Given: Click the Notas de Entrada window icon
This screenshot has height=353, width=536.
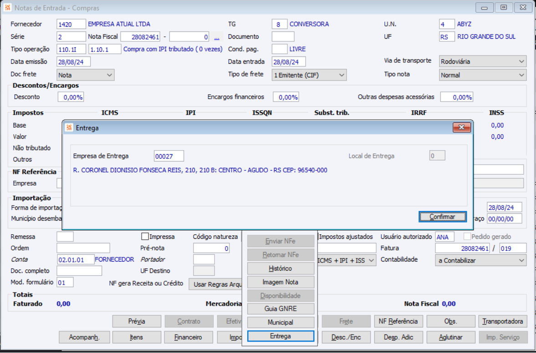Looking at the screenshot, I should pyautogui.click(x=8, y=8).
